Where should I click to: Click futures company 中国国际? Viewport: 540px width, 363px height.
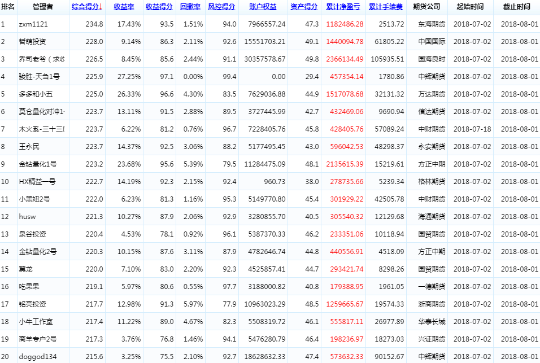coord(432,42)
